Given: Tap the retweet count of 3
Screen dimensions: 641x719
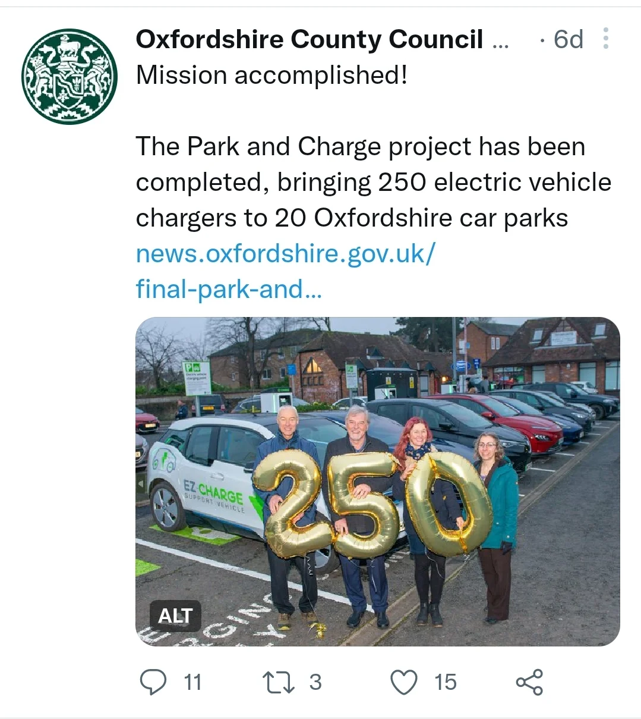Looking at the screenshot, I should pos(315,682).
